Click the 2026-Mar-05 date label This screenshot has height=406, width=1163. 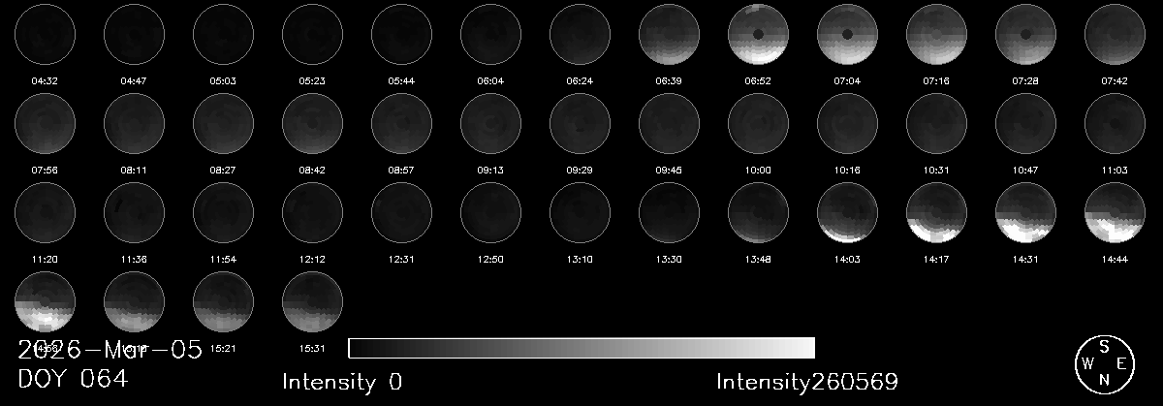click(x=110, y=350)
